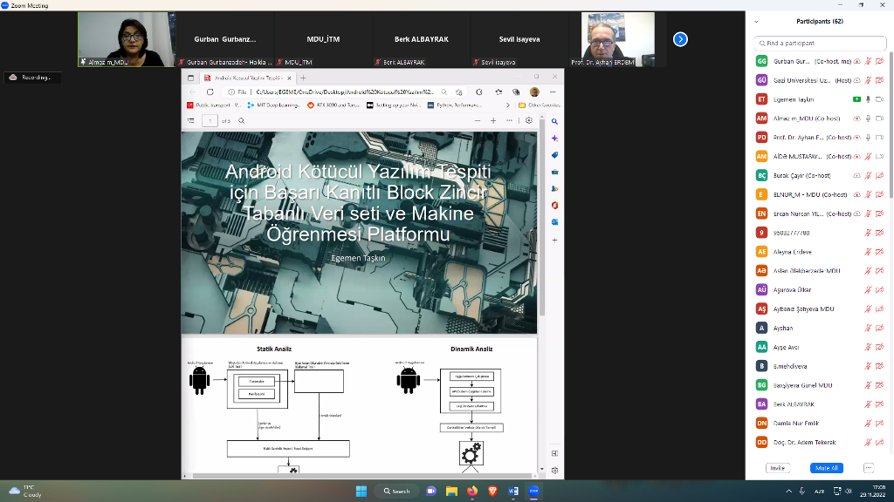Unmute Gurban Gur participant microphone

[868, 61]
